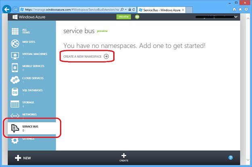252x167 pixels.
Task: Open the SQL Databases DB icon
Action: coord(15,92)
